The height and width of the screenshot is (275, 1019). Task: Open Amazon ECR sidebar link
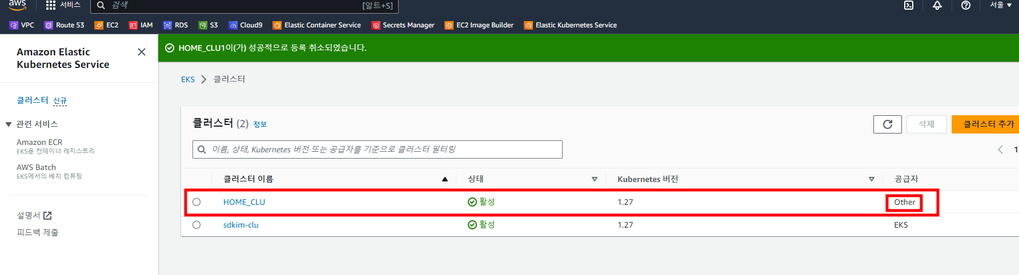click(39, 142)
